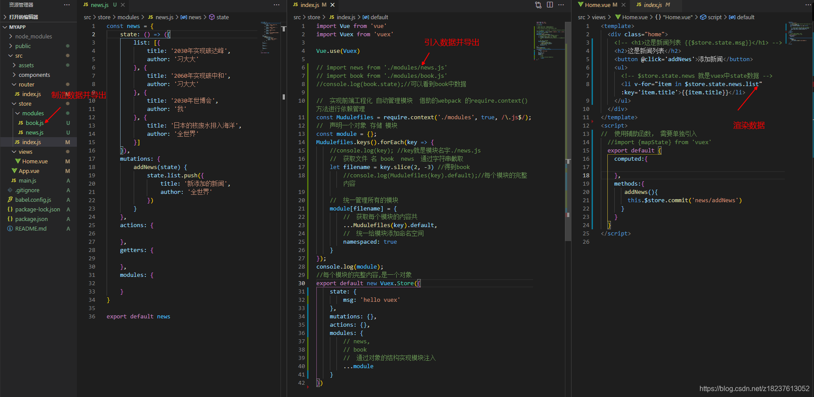Click the this.$store.commit line in Home.vue
814x397 pixels.
point(684,200)
